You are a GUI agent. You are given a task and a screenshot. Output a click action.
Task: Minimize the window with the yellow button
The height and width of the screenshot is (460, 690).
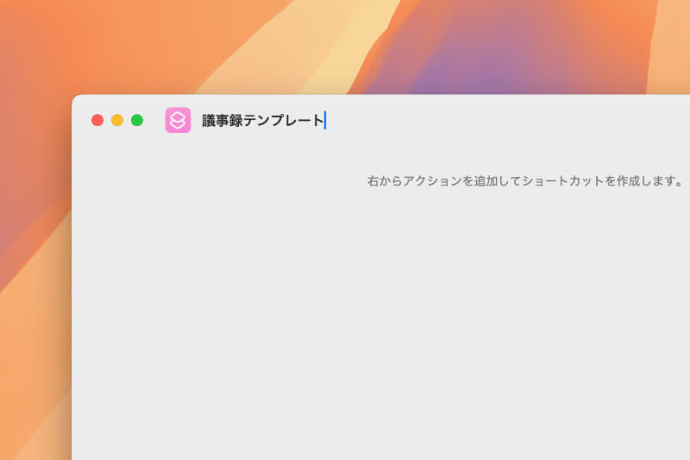click(117, 120)
